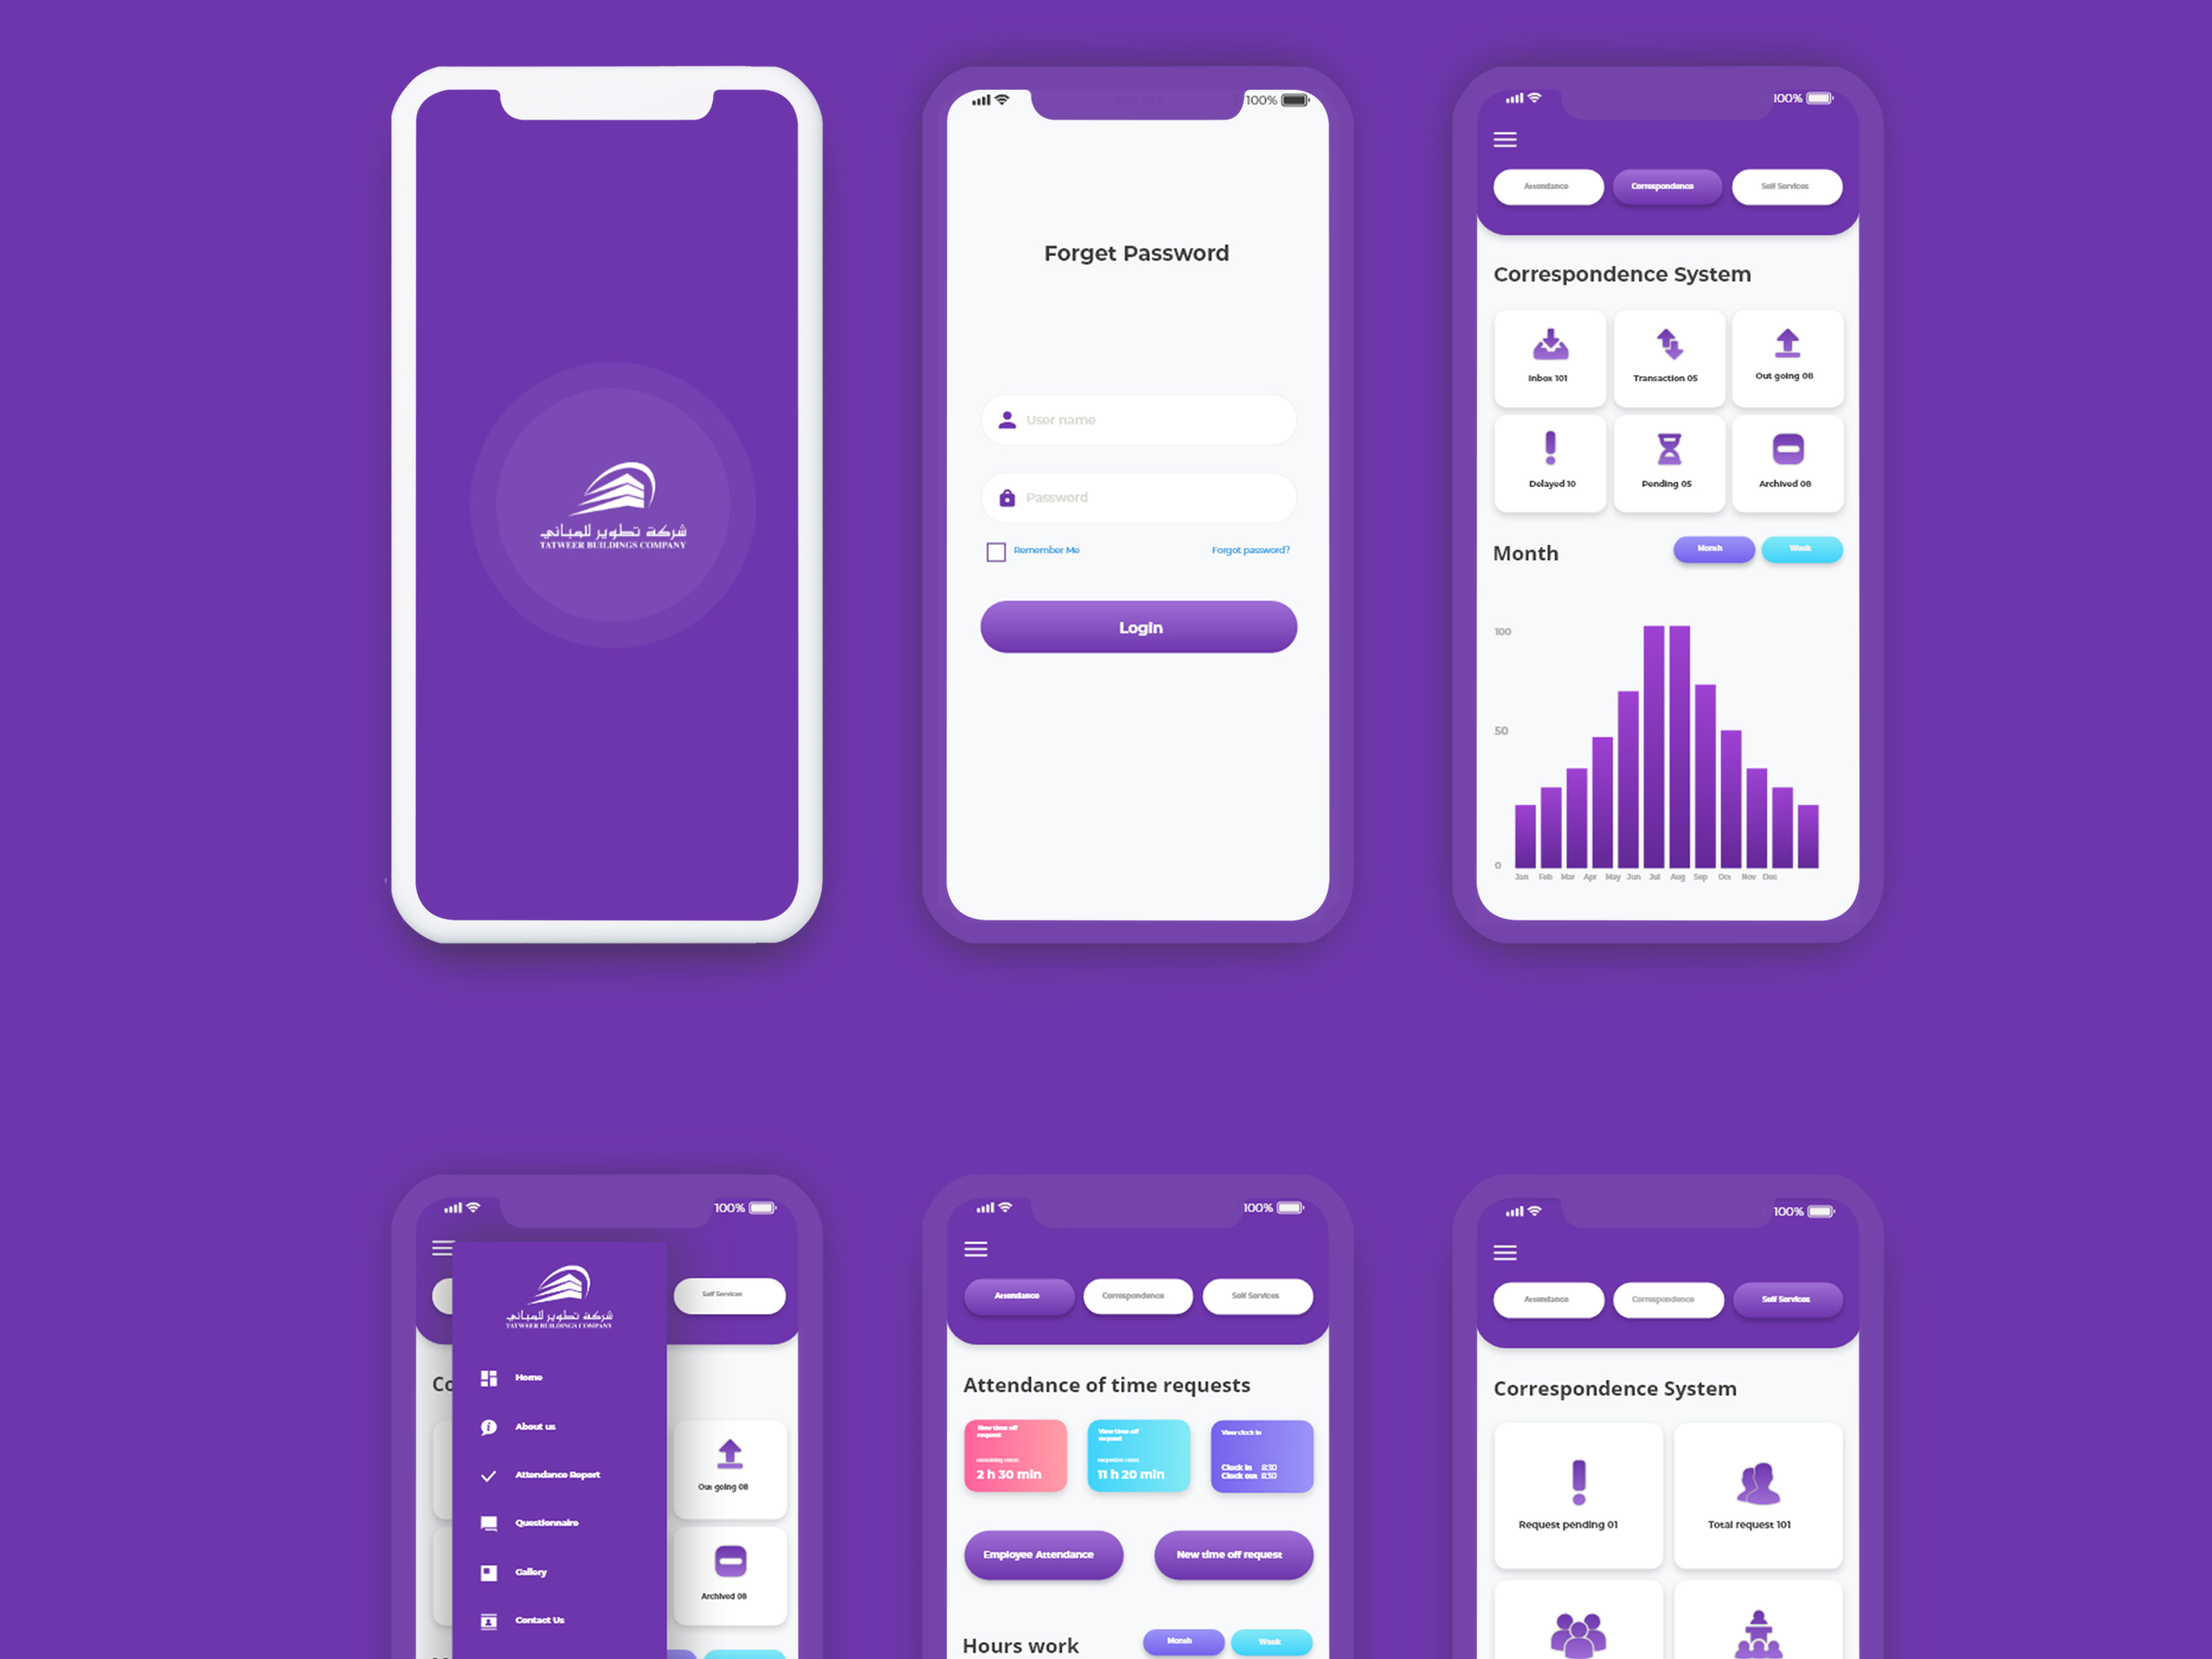The image size is (2212, 1659).
Task: Switch to the Correspondence tab
Action: coord(1663,188)
